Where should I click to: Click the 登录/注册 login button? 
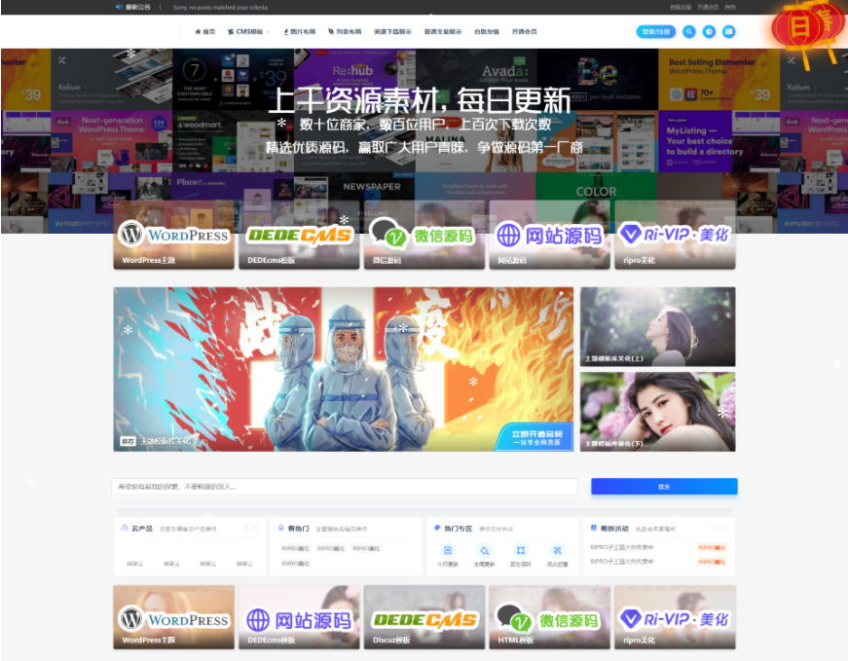pos(656,31)
